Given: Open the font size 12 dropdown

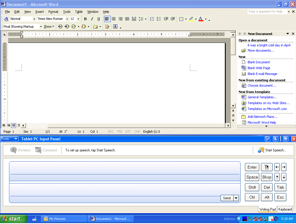Looking at the screenshot, I should click(78, 19).
